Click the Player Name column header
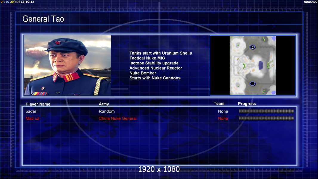The image size is (318, 179). tap(38, 104)
